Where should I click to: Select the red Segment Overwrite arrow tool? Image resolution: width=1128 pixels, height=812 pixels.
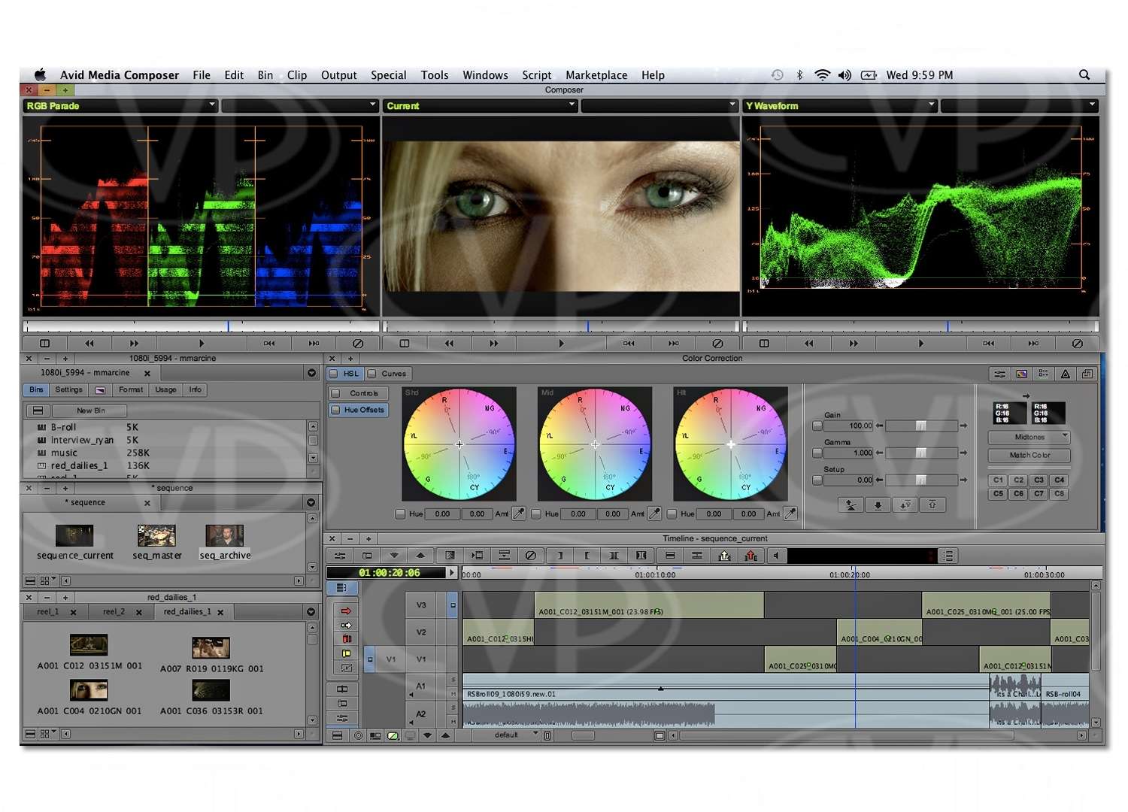coord(346,611)
